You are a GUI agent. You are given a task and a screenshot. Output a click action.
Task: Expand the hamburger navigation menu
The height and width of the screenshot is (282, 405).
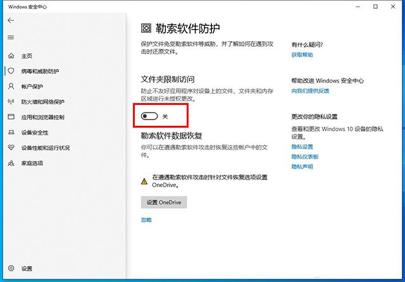pyautogui.click(x=11, y=37)
